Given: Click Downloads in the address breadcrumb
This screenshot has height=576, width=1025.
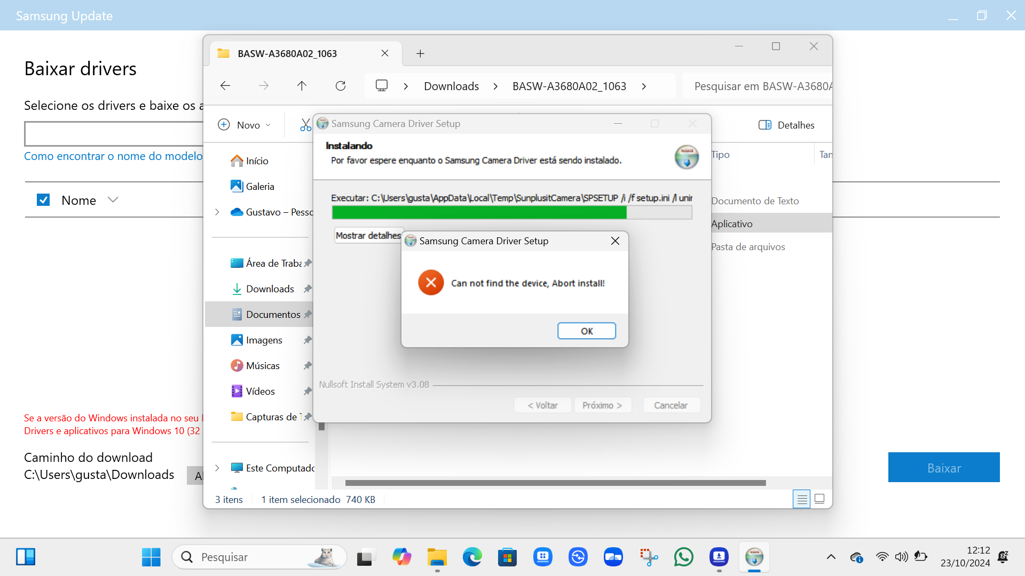Looking at the screenshot, I should point(451,86).
